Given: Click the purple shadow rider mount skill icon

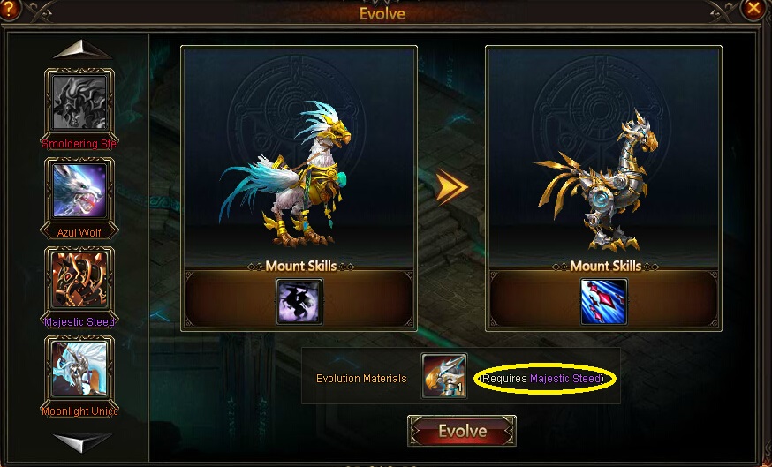Looking at the screenshot, I should (299, 302).
